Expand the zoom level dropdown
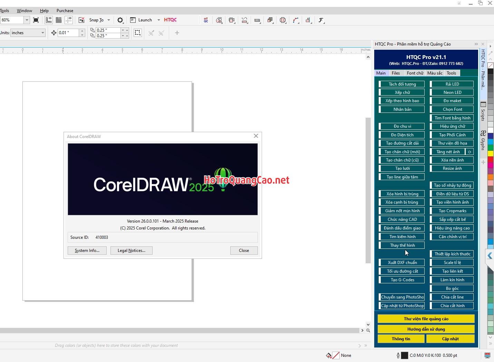Screen dimensions: 494x362 click(x=27, y=20)
